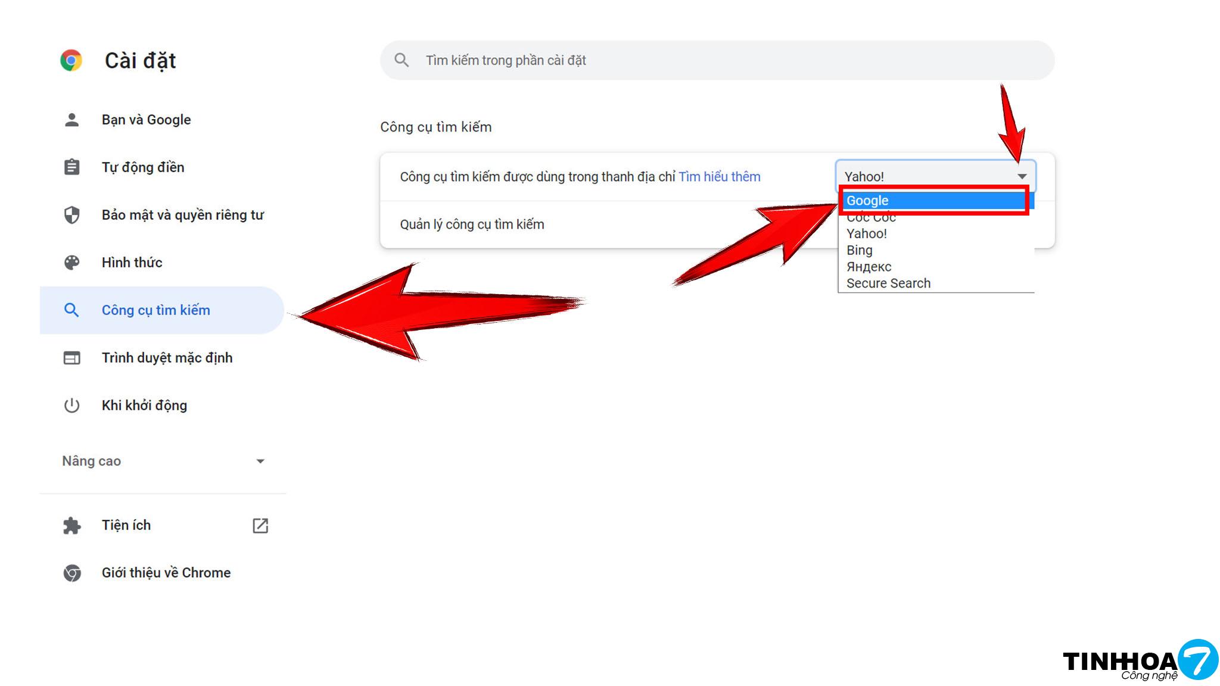Open the Công cụ tìm kiếm sidebar section
The width and height of the screenshot is (1220, 686).
click(x=155, y=310)
